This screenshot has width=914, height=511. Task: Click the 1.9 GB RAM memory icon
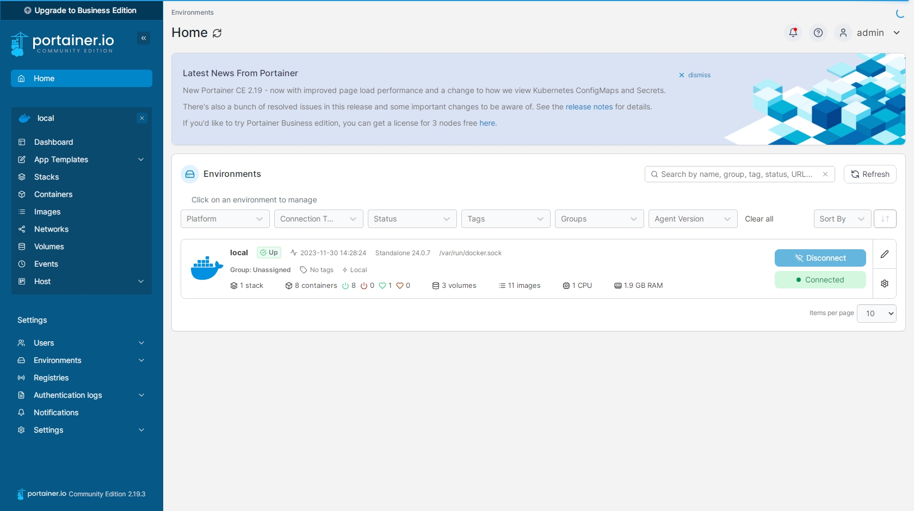click(x=618, y=286)
